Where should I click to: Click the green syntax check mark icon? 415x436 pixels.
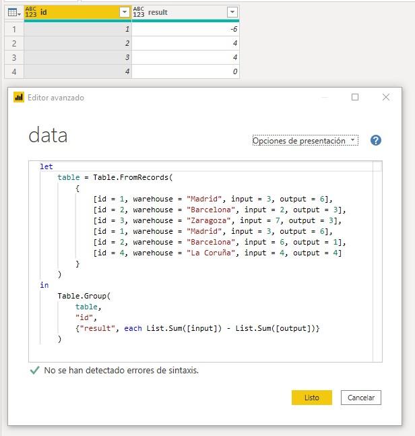34,371
